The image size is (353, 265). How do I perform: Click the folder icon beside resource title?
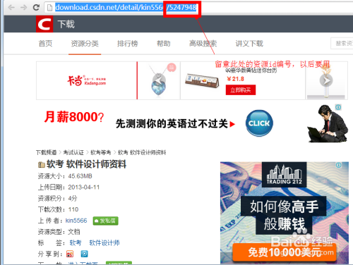click(x=42, y=165)
